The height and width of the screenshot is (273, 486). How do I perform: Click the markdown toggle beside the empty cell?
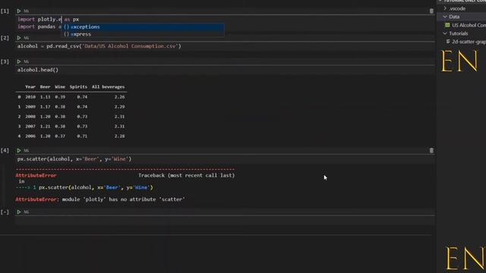27,212
